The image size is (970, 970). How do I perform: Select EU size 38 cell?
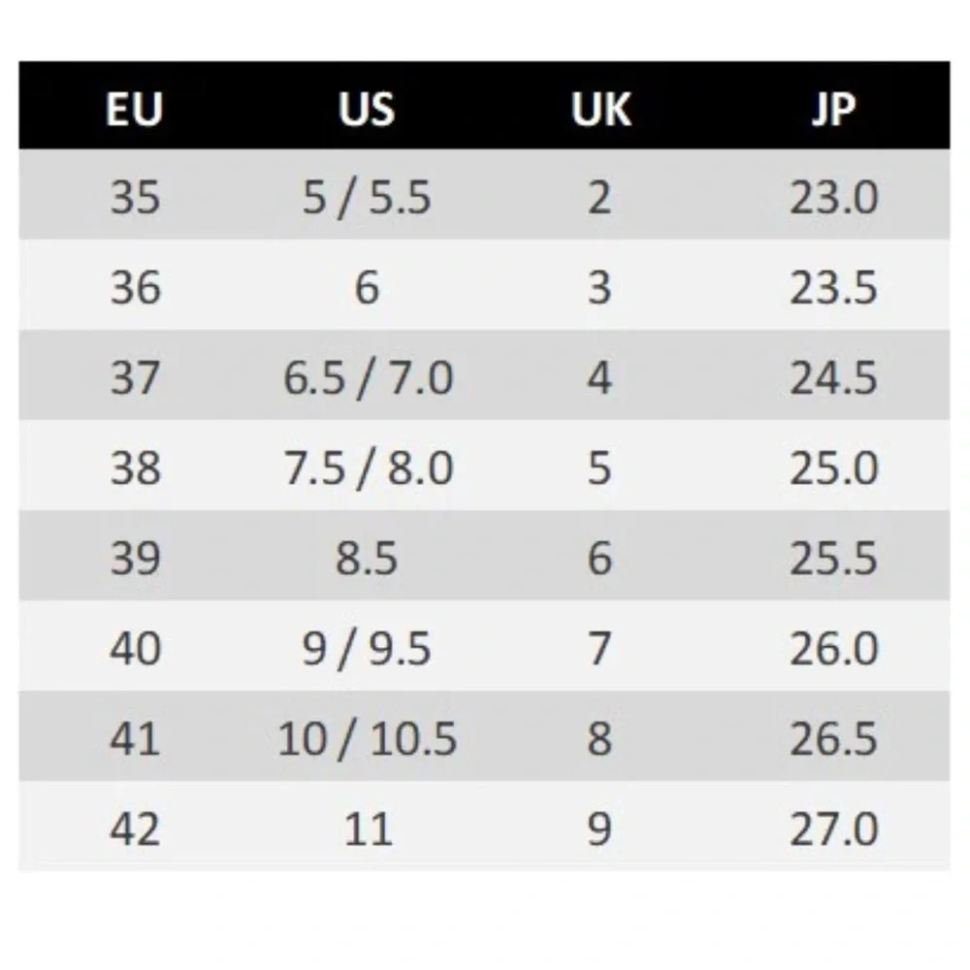135,469
